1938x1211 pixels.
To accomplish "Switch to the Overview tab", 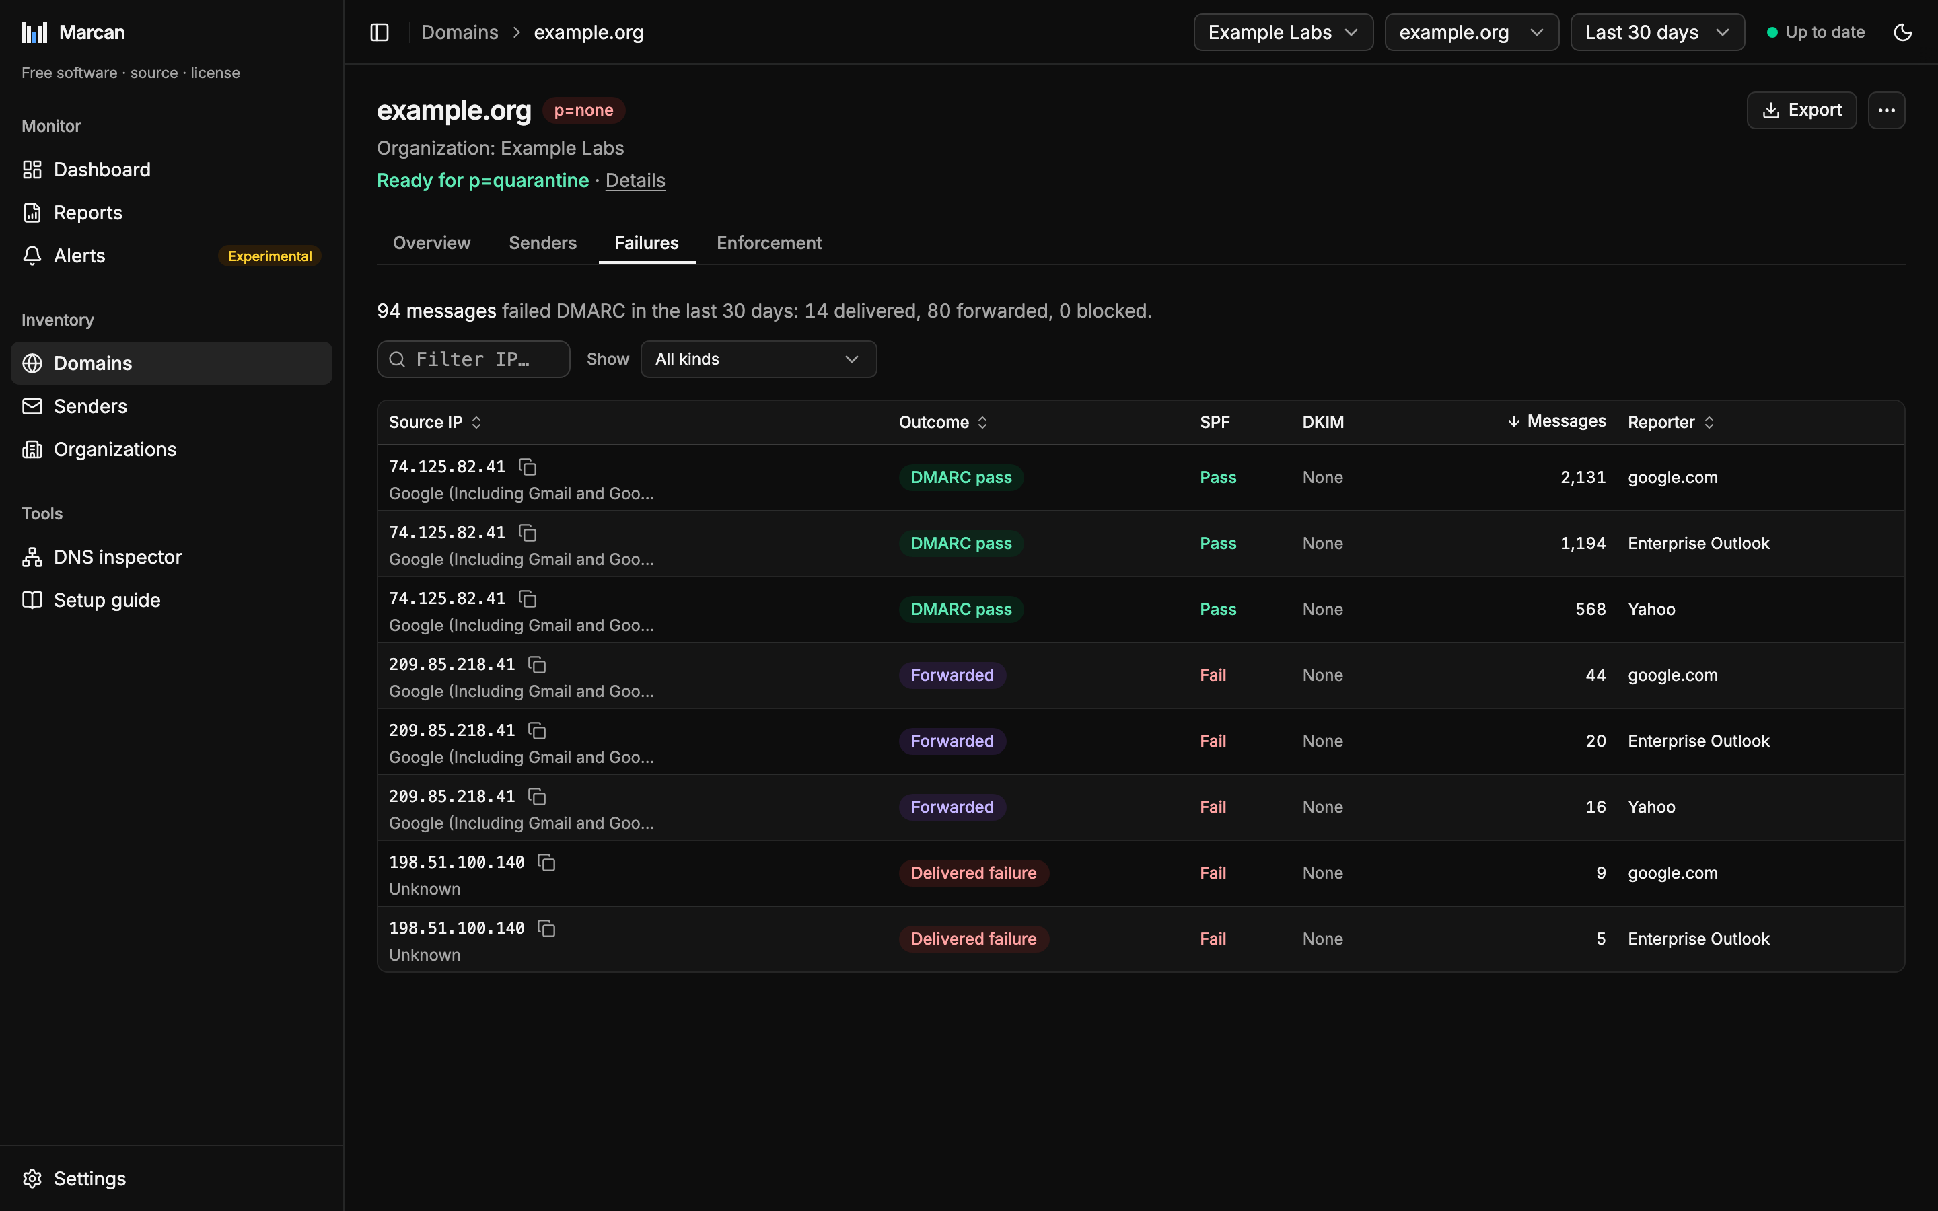I will pos(431,243).
